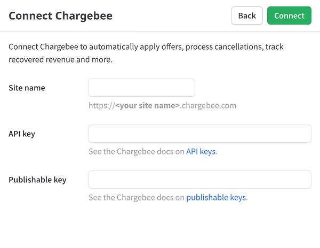Click the chargebee.com URL hint text
320x248 pixels.
pos(163,106)
